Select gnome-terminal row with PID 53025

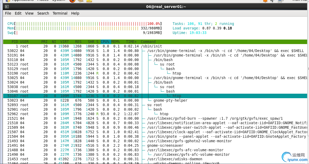(155, 78)
